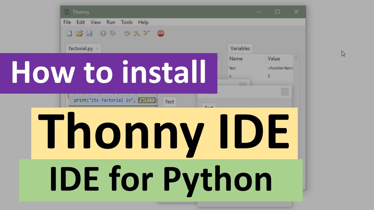Open the Help menu
The image size is (374, 210).
(143, 22)
